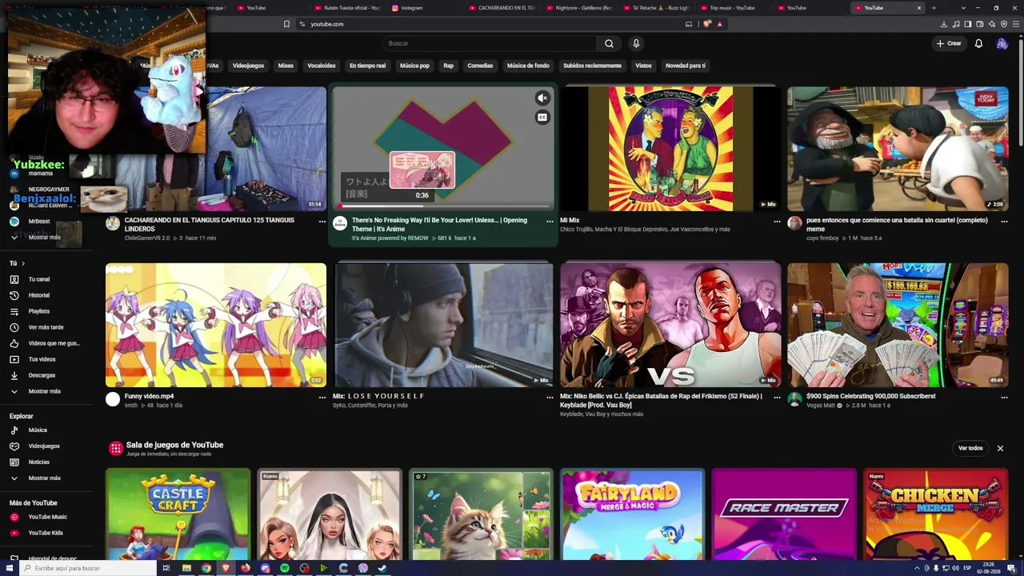The image size is (1024, 576).
Task: Select the Rap filter chip
Action: (448, 66)
